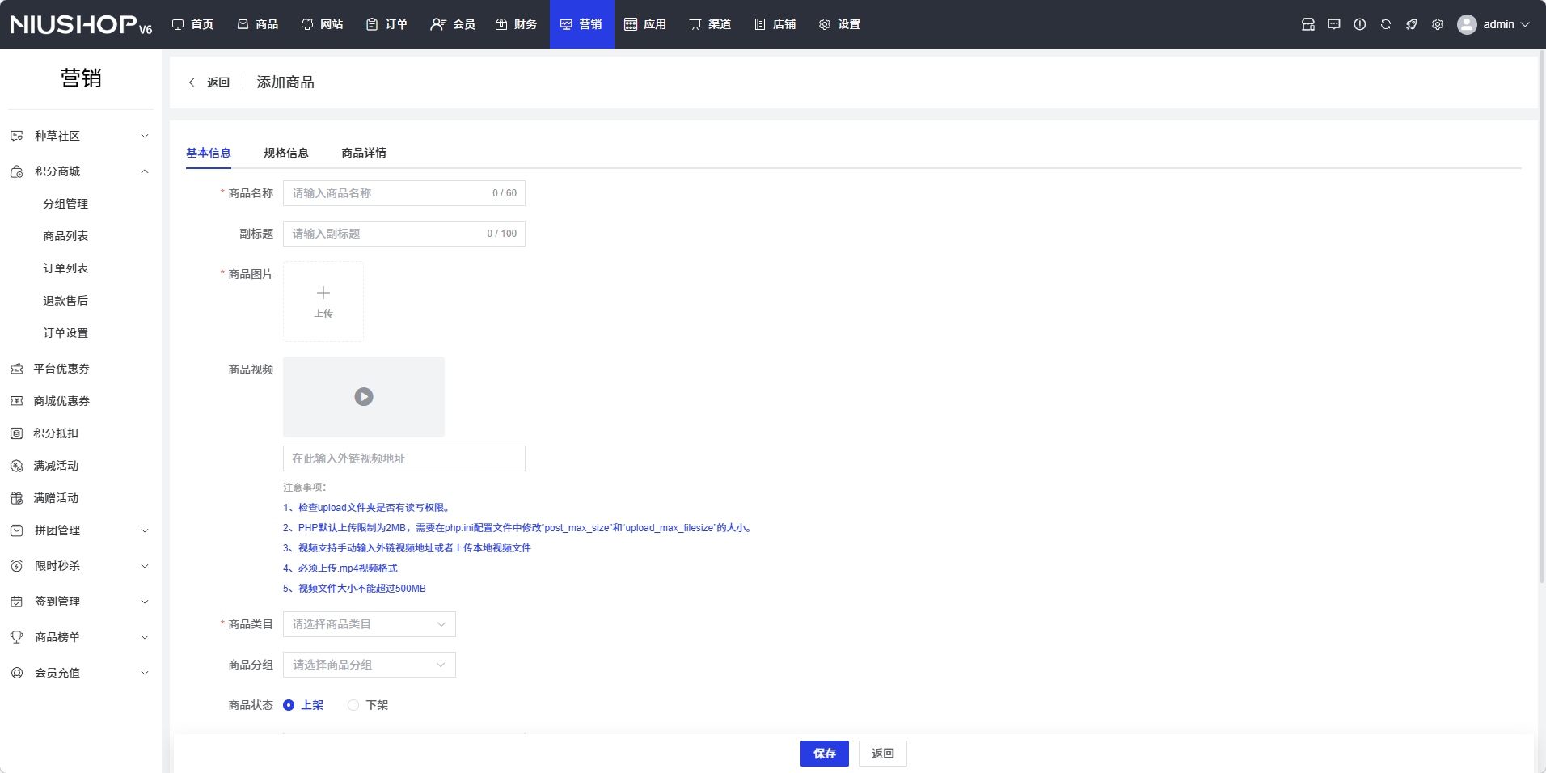Select the 下架 radio button

point(353,705)
